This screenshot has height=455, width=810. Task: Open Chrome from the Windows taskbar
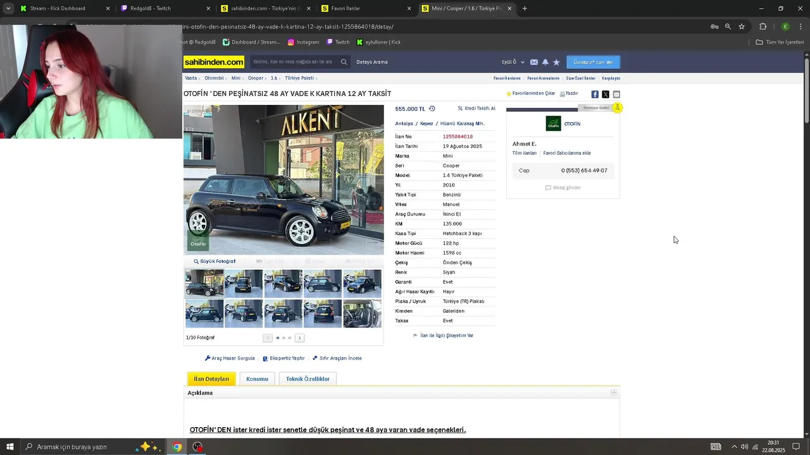(x=177, y=447)
